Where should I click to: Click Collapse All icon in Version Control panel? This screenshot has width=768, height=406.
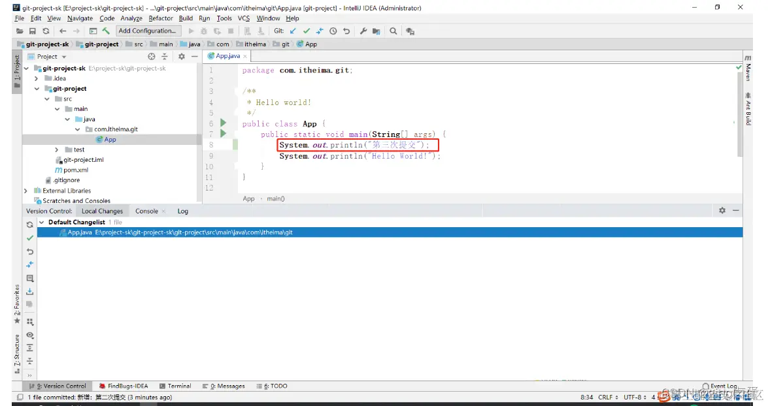pos(30,361)
